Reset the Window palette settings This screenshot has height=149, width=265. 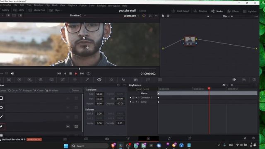(118, 85)
